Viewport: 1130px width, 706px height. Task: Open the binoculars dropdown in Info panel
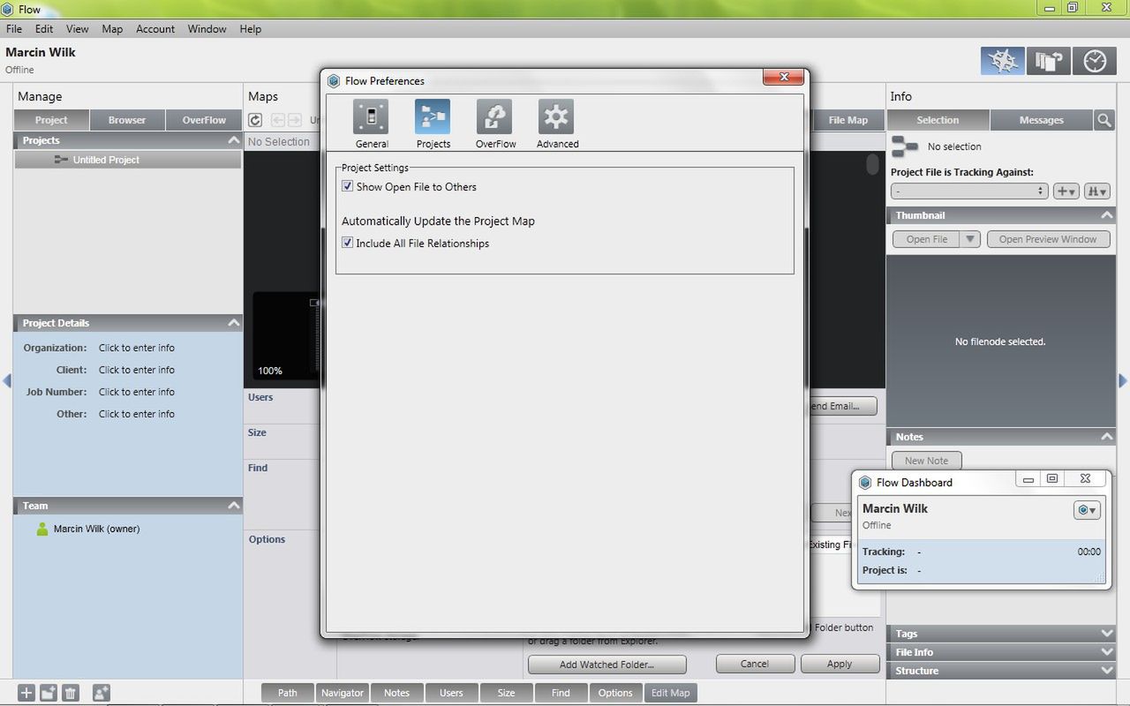(x=1096, y=191)
